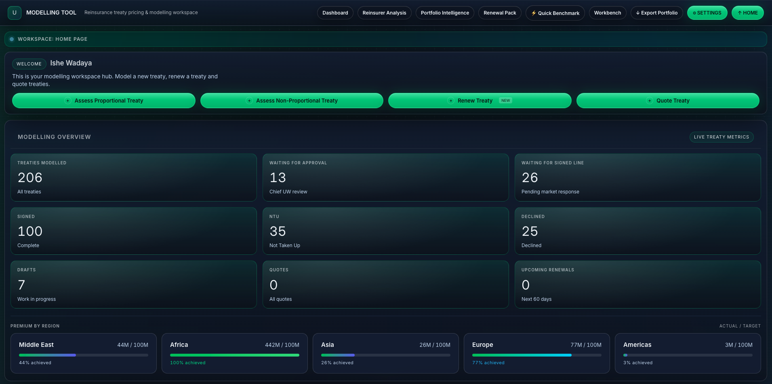This screenshot has width=772, height=384.
Task: Open the NTU 35 card
Action: pos(385,231)
